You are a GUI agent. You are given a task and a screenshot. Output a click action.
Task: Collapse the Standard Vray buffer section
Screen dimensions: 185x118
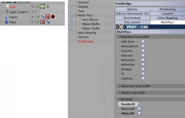coord(120,37)
